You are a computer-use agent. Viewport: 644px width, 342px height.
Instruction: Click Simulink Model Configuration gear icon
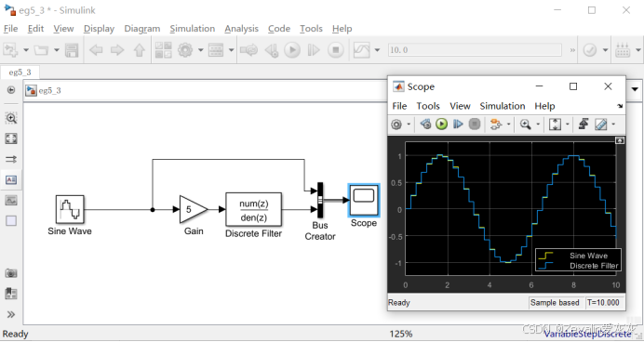pos(185,50)
